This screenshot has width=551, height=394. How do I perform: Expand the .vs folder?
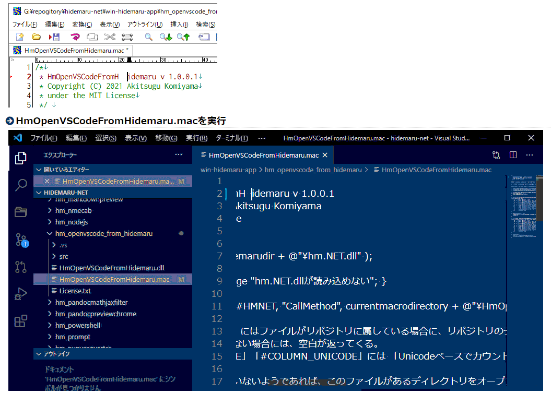[x=63, y=245]
